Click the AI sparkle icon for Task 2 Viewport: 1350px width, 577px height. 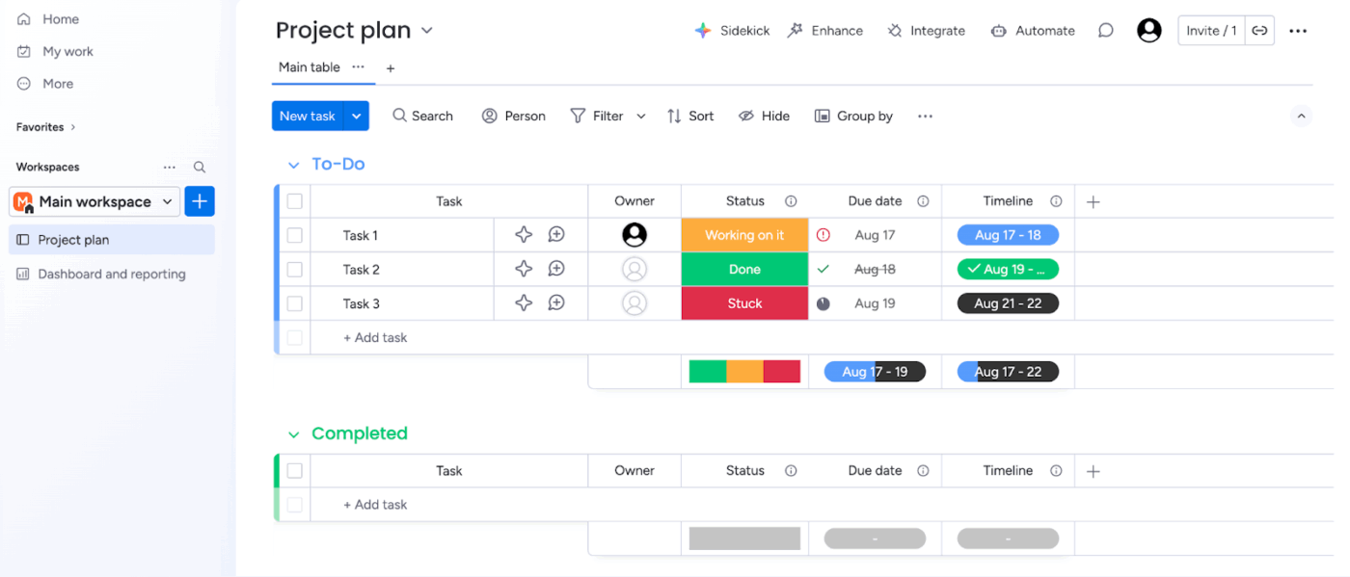click(524, 269)
